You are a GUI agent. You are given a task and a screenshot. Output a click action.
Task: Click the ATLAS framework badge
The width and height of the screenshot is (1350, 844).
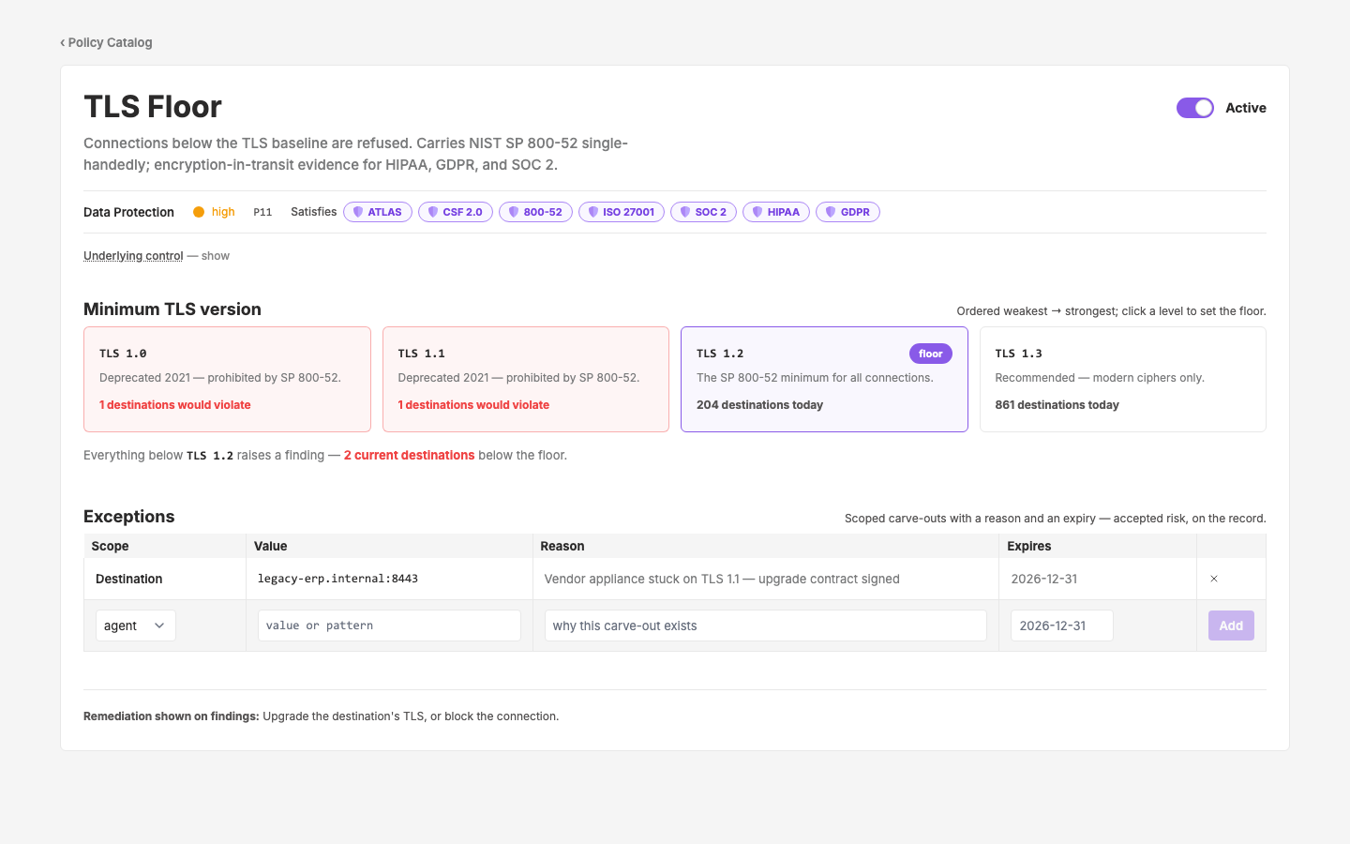[378, 212]
